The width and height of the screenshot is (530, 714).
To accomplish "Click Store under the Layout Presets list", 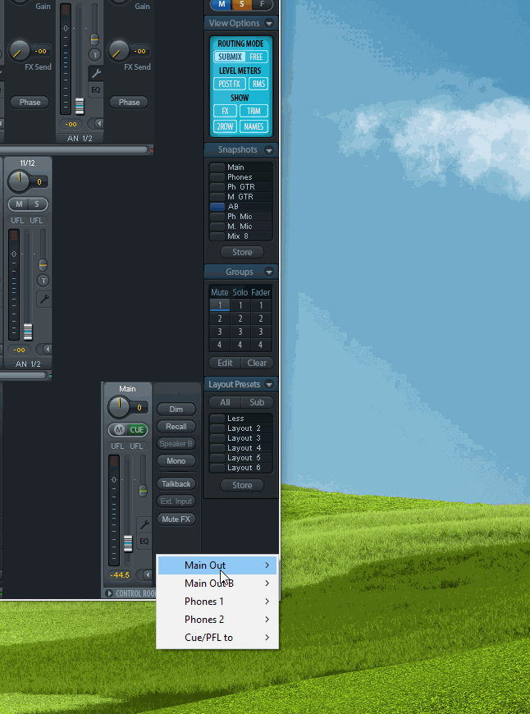I will tap(242, 485).
